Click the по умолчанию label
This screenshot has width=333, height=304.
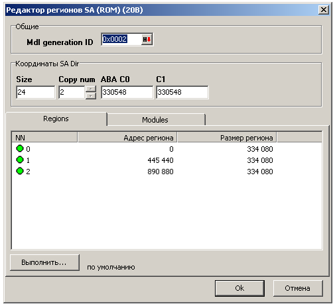click(x=111, y=268)
